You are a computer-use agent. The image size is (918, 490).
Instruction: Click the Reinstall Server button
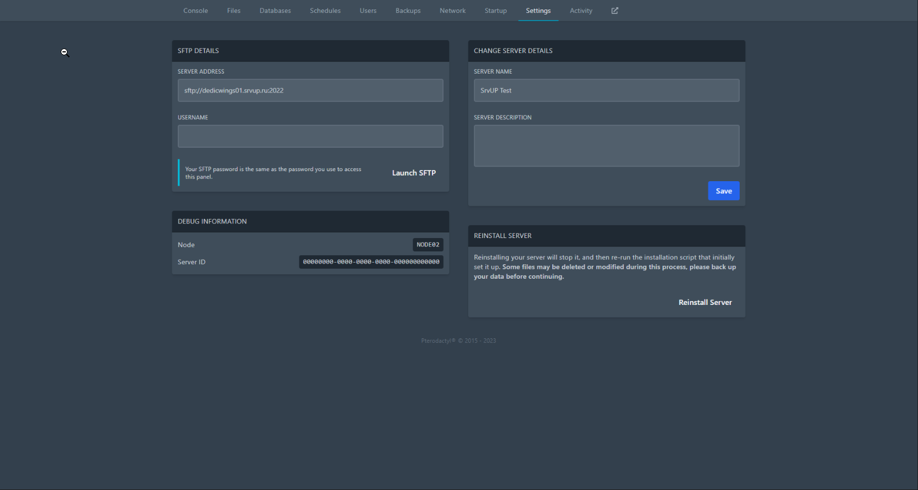[705, 302]
